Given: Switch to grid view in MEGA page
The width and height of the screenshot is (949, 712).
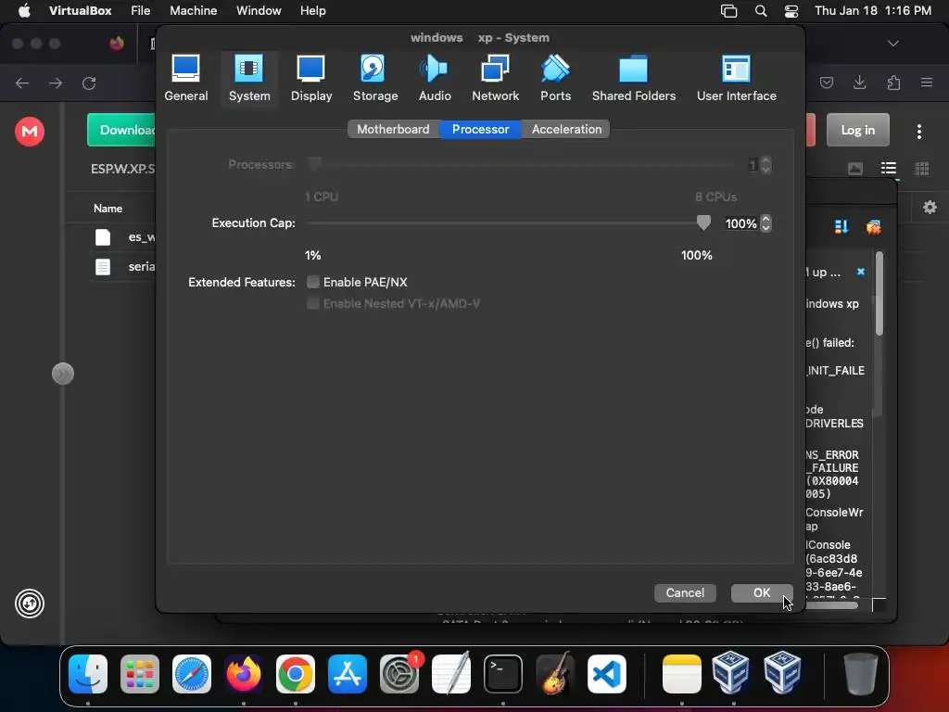Looking at the screenshot, I should pyautogui.click(x=922, y=169).
